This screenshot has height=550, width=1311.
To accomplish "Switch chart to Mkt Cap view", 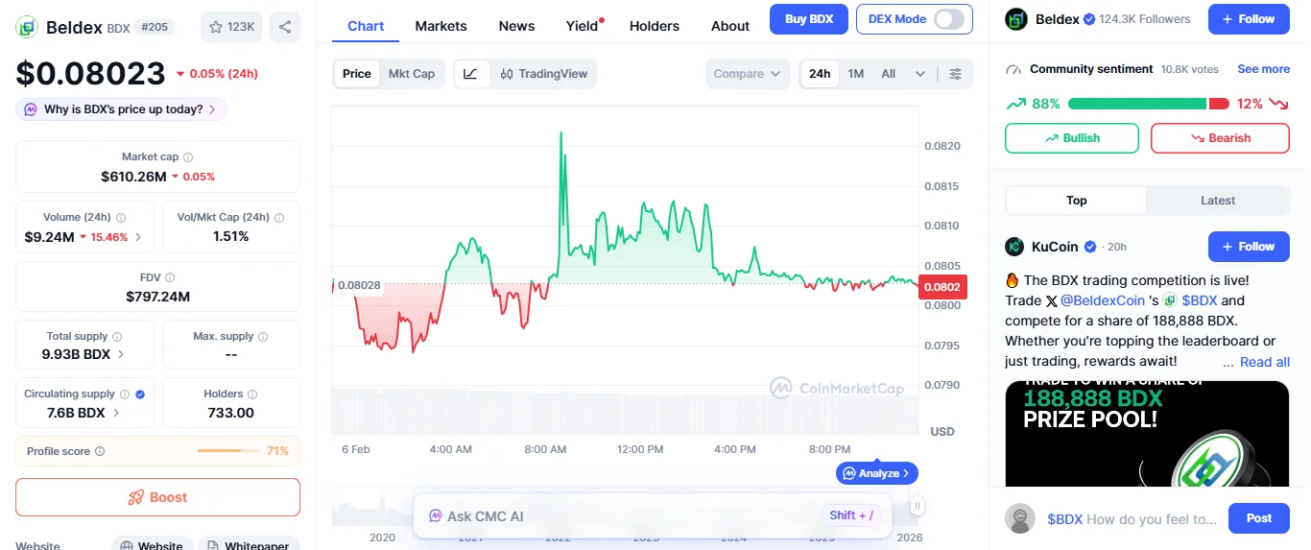I will tap(411, 74).
